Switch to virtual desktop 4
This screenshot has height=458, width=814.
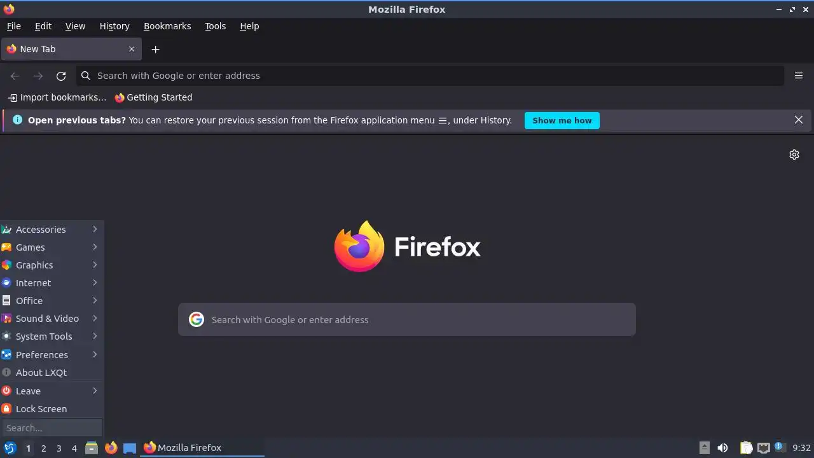coord(74,448)
